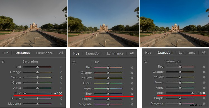Click the "− 100" Blue saturation value field

[x=58, y=93]
